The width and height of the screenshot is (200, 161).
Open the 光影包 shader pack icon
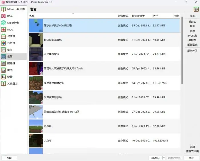3,43
